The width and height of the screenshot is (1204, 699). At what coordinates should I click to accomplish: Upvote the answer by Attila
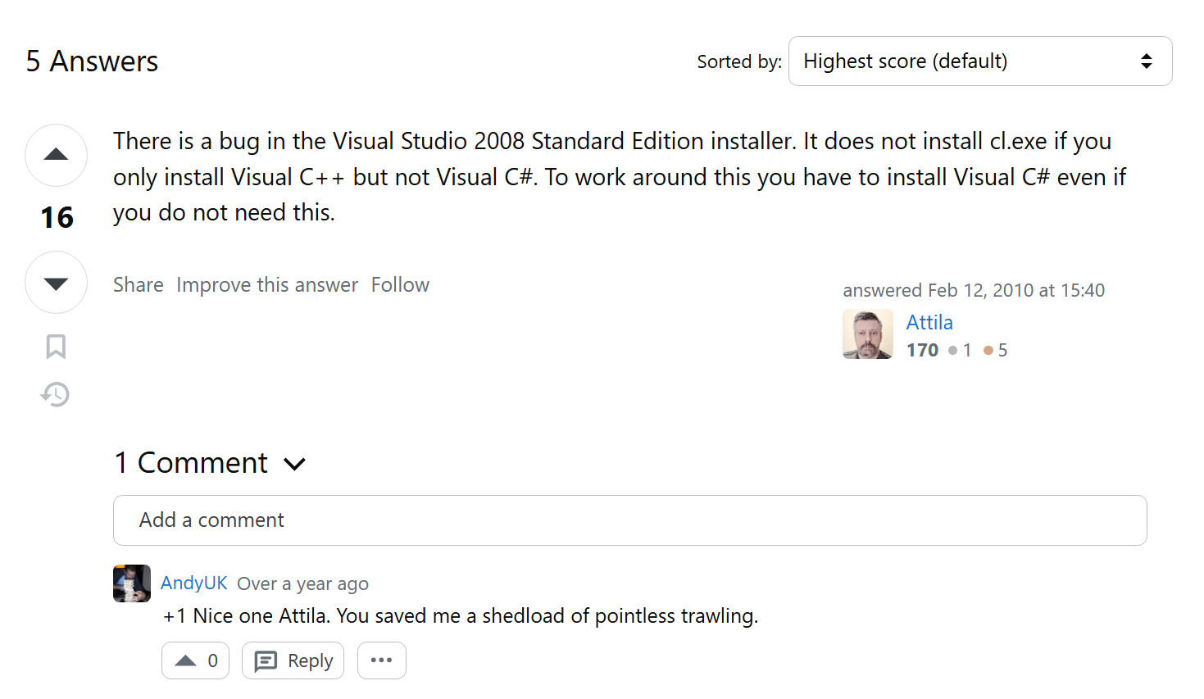coord(56,155)
